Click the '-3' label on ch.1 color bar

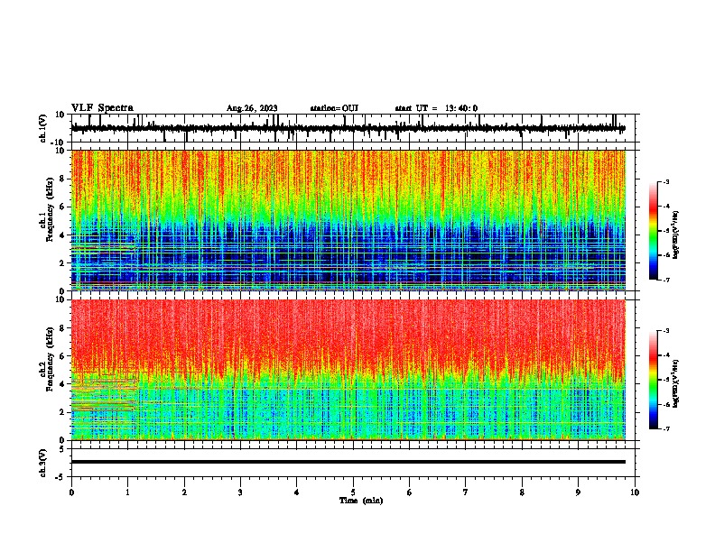coord(665,181)
